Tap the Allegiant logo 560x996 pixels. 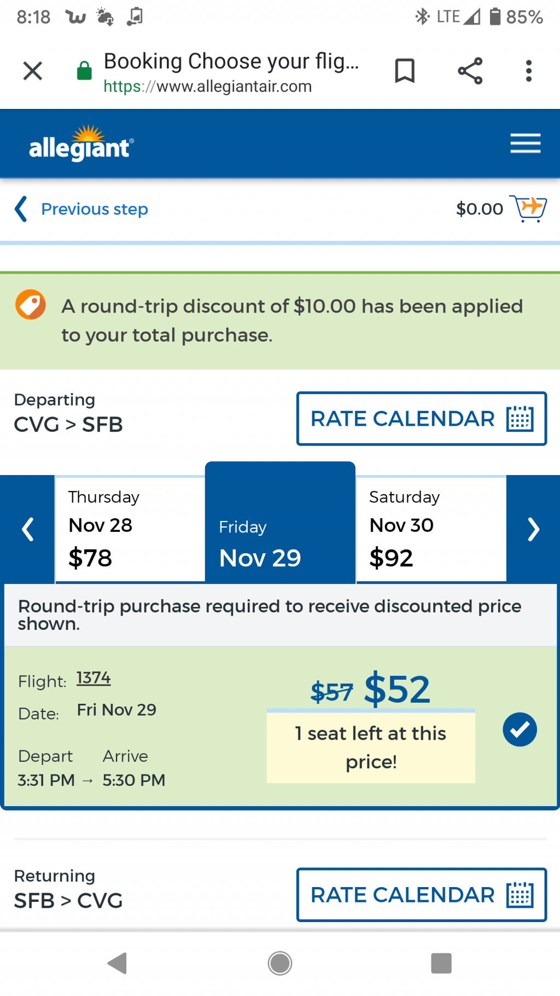click(81, 143)
